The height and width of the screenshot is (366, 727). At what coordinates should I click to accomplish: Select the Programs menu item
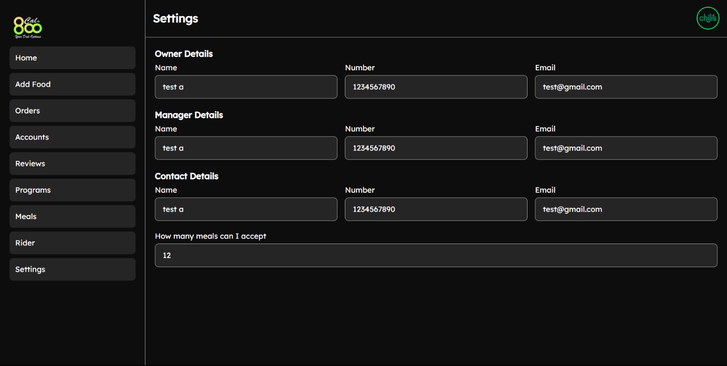pyautogui.click(x=72, y=190)
